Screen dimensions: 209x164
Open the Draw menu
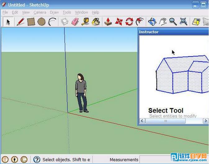pyautogui.click(x=54, y=12)
